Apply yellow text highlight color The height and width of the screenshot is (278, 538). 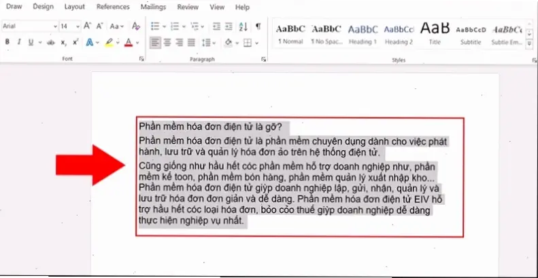109,43
